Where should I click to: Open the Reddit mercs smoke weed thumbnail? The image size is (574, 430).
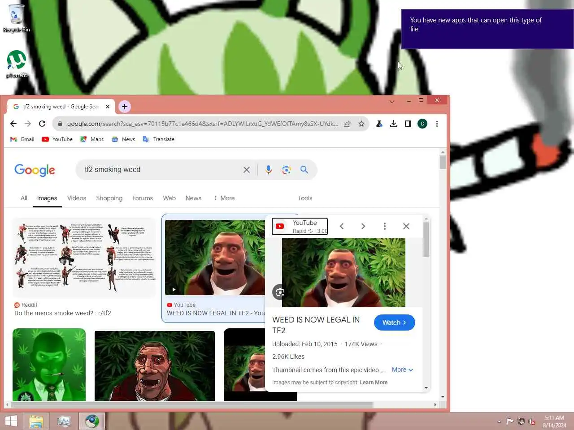click(84, 258)
